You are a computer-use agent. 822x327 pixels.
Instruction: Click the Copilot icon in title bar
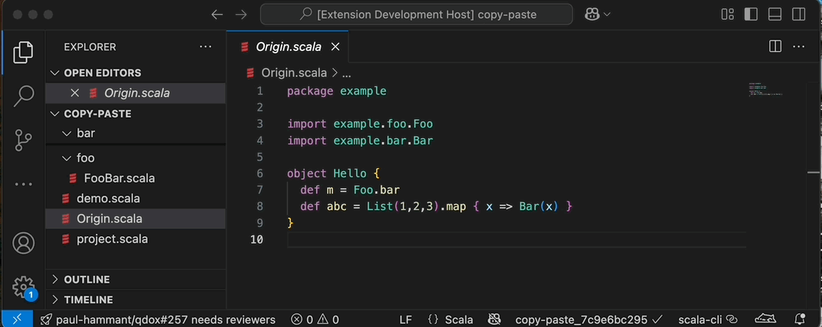point(592,15)
